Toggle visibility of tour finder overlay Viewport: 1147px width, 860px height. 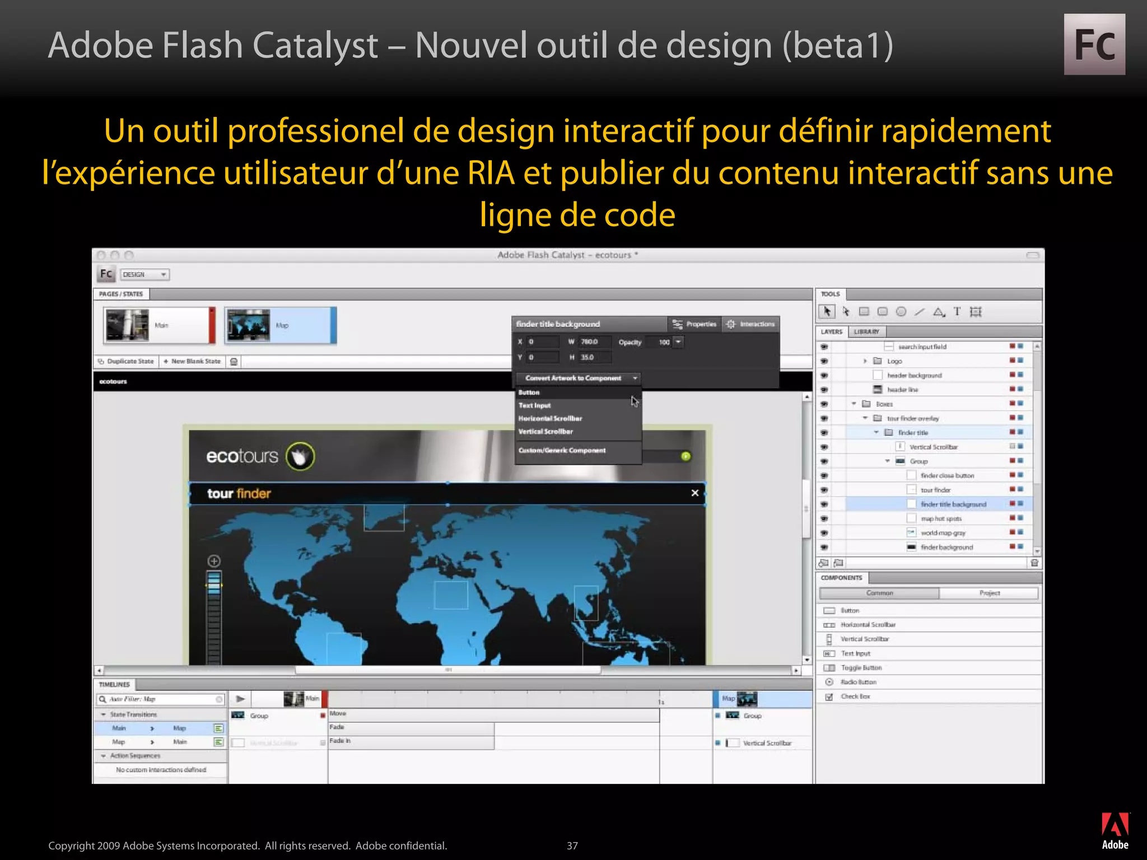coord(824,418)
